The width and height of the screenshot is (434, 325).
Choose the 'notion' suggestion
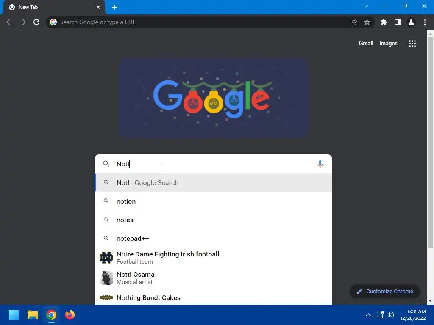tap(213, 201)
